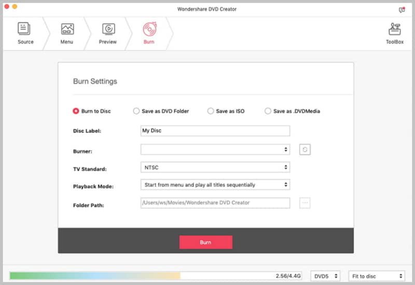Open the Source step icon
This screenshot has width=415, height=285.
point(24,28)
